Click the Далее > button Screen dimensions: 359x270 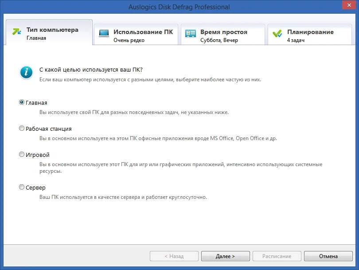225,256
